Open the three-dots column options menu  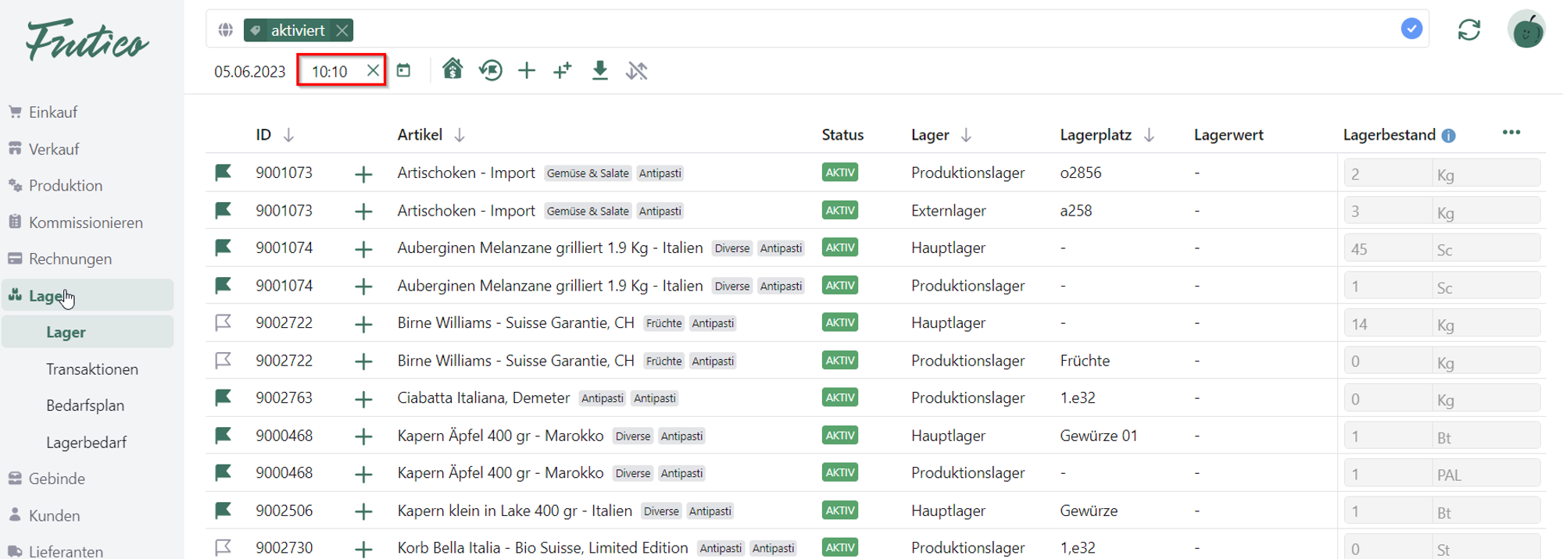tap(1511, 133)
